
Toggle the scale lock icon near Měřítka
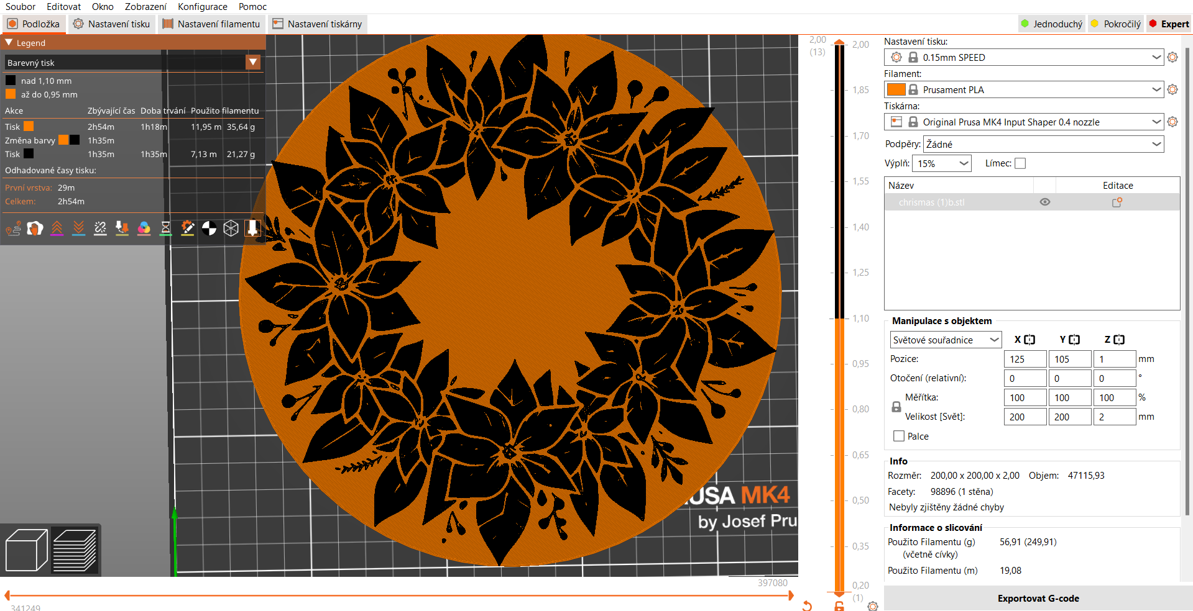click(x=896, y=407)
